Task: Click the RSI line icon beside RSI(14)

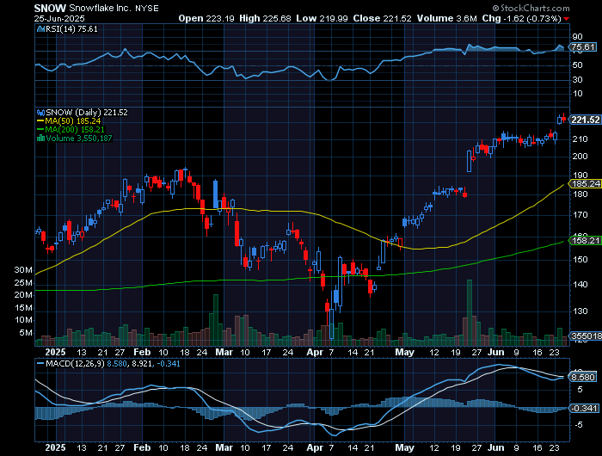Action: (40, 28)
